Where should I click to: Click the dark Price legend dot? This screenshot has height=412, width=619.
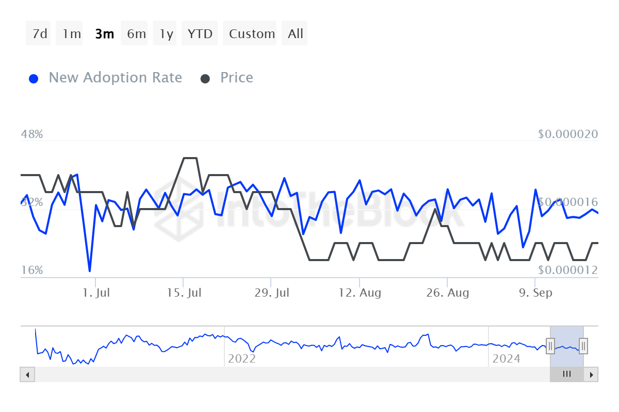(205, 79)
